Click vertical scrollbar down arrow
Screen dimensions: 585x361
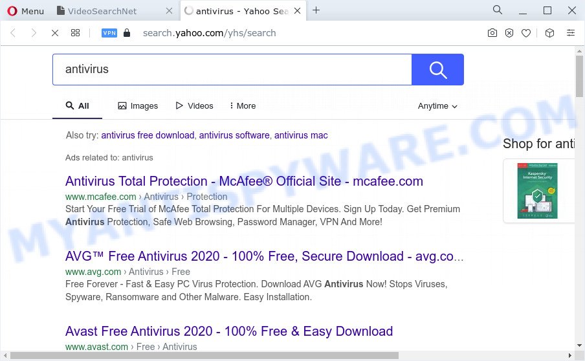[x=579, y=345]
